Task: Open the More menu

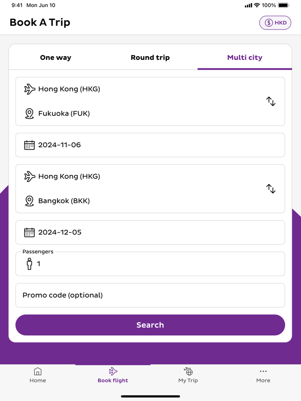Action: click(263, 375)
